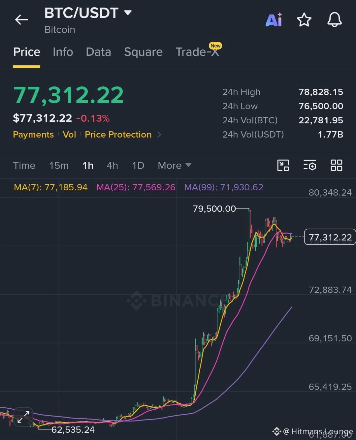Open the Square tab
Screen dimensions: 356x440
143,52
